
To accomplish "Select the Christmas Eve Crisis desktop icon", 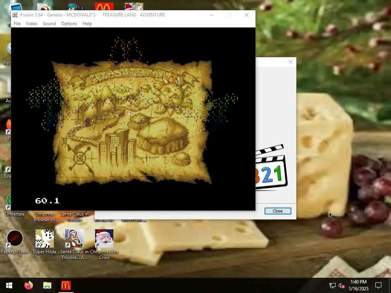I will (104, 238).
